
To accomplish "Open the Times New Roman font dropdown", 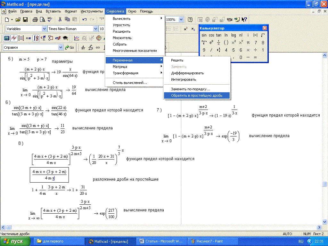I will point(95,29).
